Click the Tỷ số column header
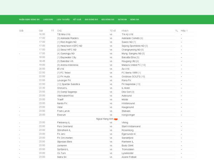The width and height of the screenshot is (214, 160). click(113, 31)
